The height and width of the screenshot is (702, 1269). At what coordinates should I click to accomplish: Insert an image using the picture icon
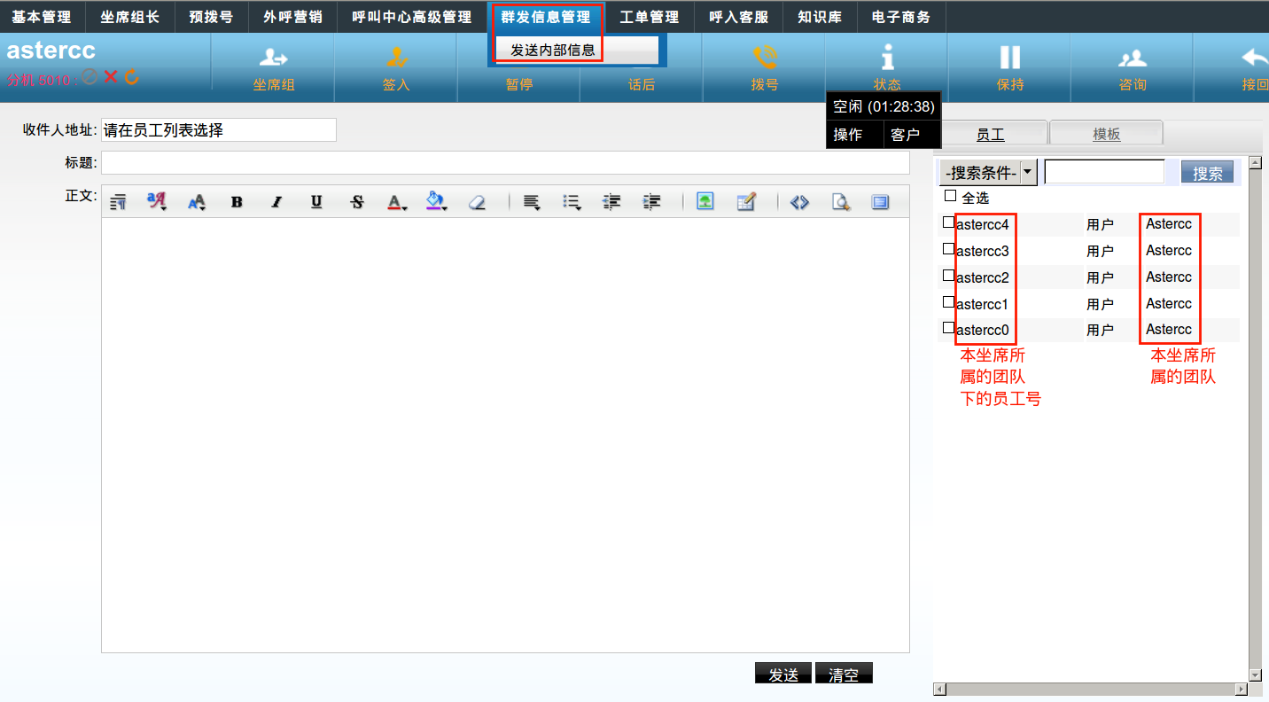pos(705,202)
